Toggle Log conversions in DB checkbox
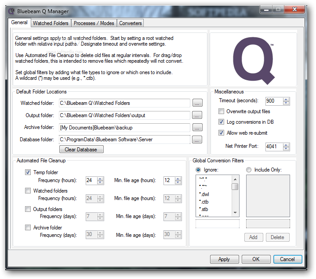The height and width of the screenshot is (279, 316). [x=221, y=122]
